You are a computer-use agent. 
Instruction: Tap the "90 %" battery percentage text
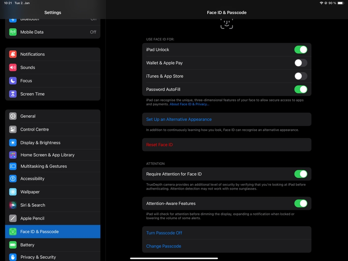pos(332,3)
